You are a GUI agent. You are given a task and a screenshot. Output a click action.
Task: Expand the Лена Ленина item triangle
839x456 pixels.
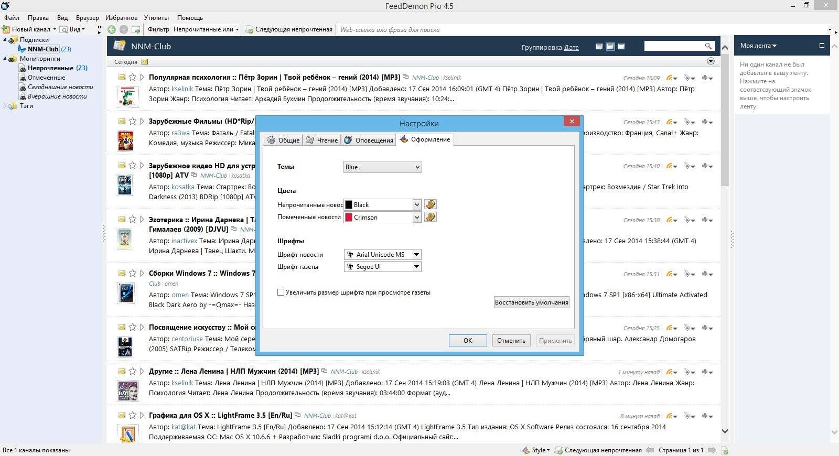tap(142, 371)
